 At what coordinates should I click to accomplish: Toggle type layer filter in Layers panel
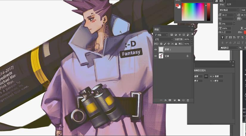[x=180, y=35]
